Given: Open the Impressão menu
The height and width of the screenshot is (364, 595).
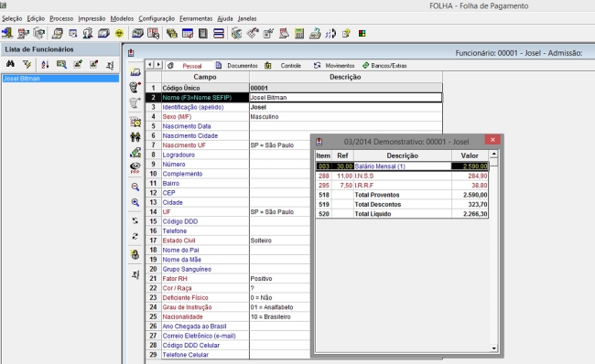Looking at the screenshot, I should pyautogui.click(x=92, y=18).
